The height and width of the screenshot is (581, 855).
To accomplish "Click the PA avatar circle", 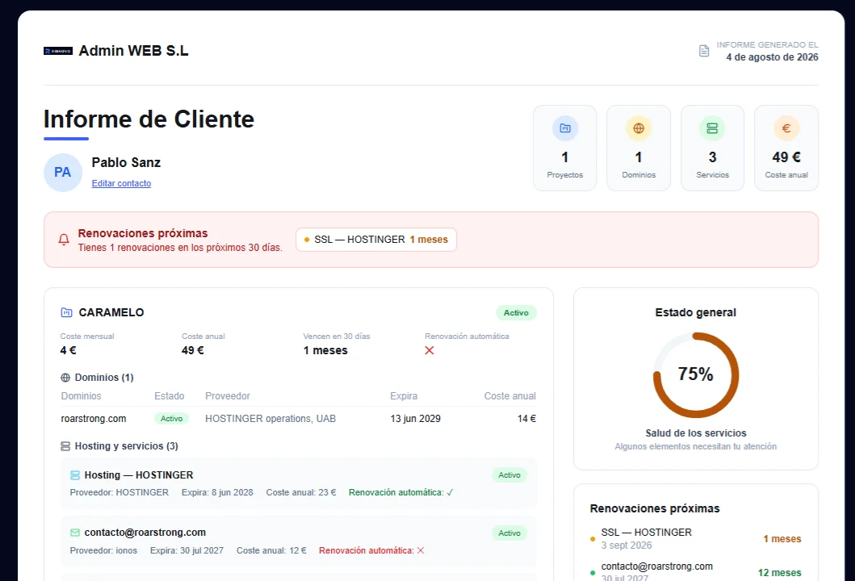I will point(63,172).
